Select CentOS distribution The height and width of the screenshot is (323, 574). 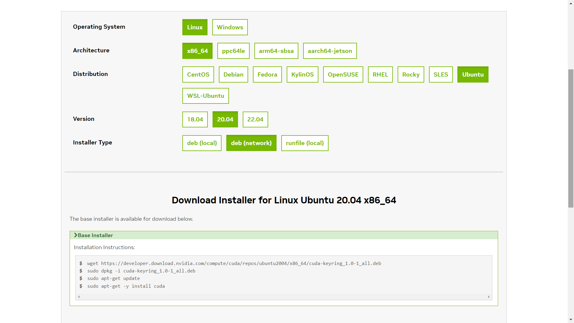tap(198, 74)
